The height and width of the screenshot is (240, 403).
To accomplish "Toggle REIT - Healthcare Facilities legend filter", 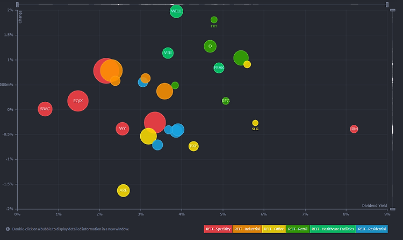I will click(x=333, y=229).
